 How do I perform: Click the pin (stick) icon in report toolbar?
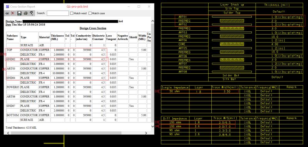click(7, 13)
